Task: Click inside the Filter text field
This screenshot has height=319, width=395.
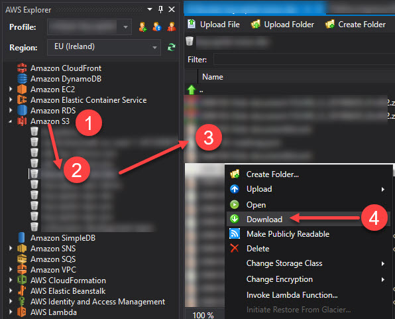Action: pos(304,60)
